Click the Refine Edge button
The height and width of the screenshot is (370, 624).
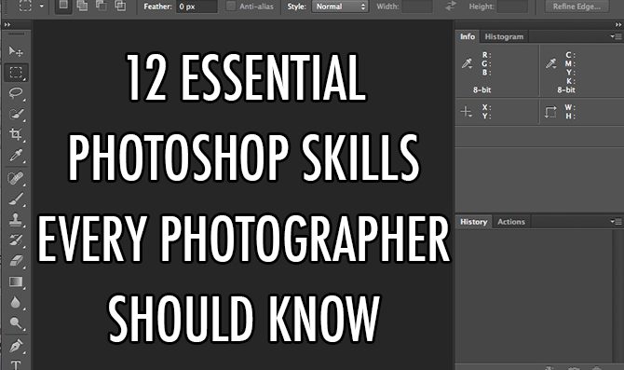(x=577, y=7)
